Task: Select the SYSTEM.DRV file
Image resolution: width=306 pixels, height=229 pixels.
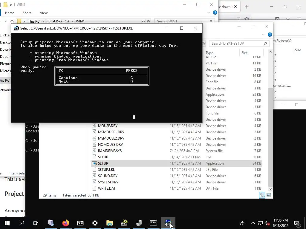Action: point(108,182)
